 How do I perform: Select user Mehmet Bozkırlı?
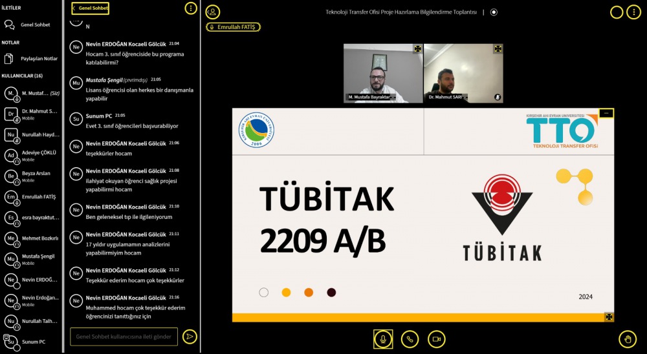point(32,238)
